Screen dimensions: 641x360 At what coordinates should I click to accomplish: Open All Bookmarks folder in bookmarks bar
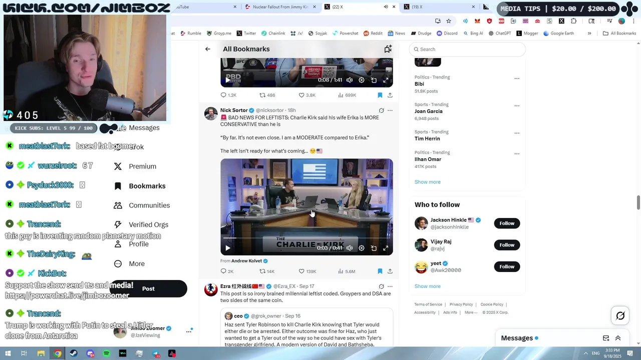click(x=619, y=33)
